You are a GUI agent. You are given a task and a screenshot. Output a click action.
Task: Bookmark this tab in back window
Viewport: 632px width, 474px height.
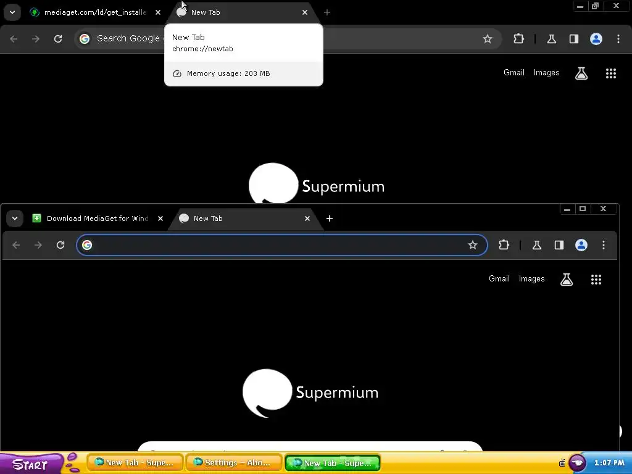pyautogui.click(x=488, y=39)
